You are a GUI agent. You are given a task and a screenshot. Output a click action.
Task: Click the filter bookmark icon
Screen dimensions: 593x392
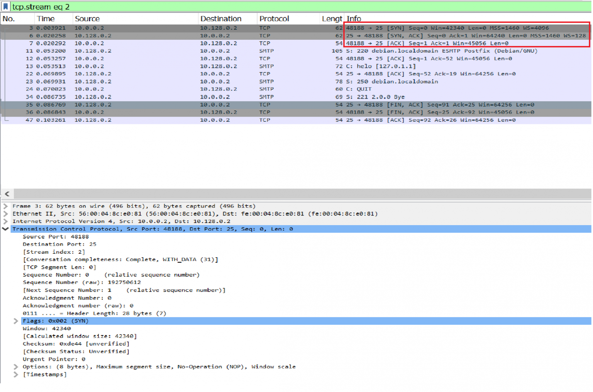pyautogui.click(x=5, y=6)
